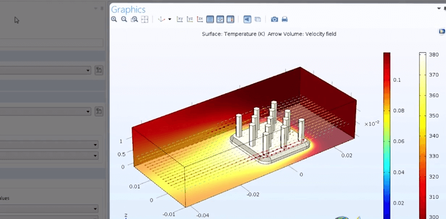Click the Print icon in Graphics toolbar
This screenshot has width=446, height=219.
tap(285, 20)
